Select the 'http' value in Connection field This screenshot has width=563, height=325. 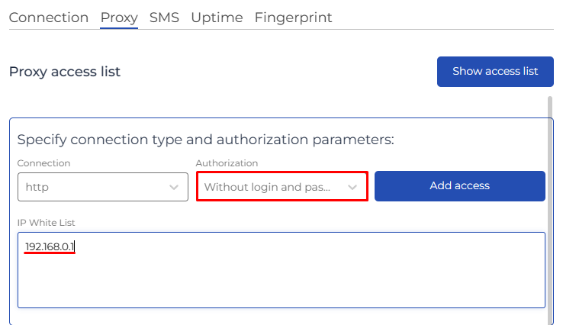click(37, 187)
